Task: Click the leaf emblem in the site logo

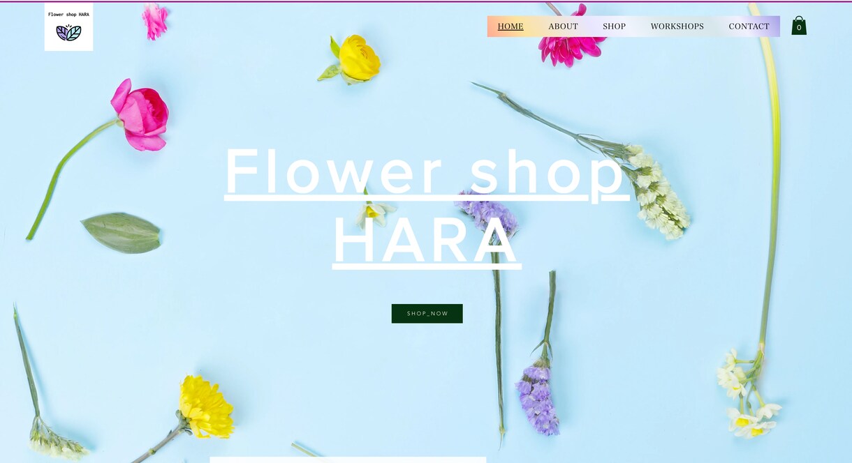Action: pyautogui.click(x=68, y=32)
